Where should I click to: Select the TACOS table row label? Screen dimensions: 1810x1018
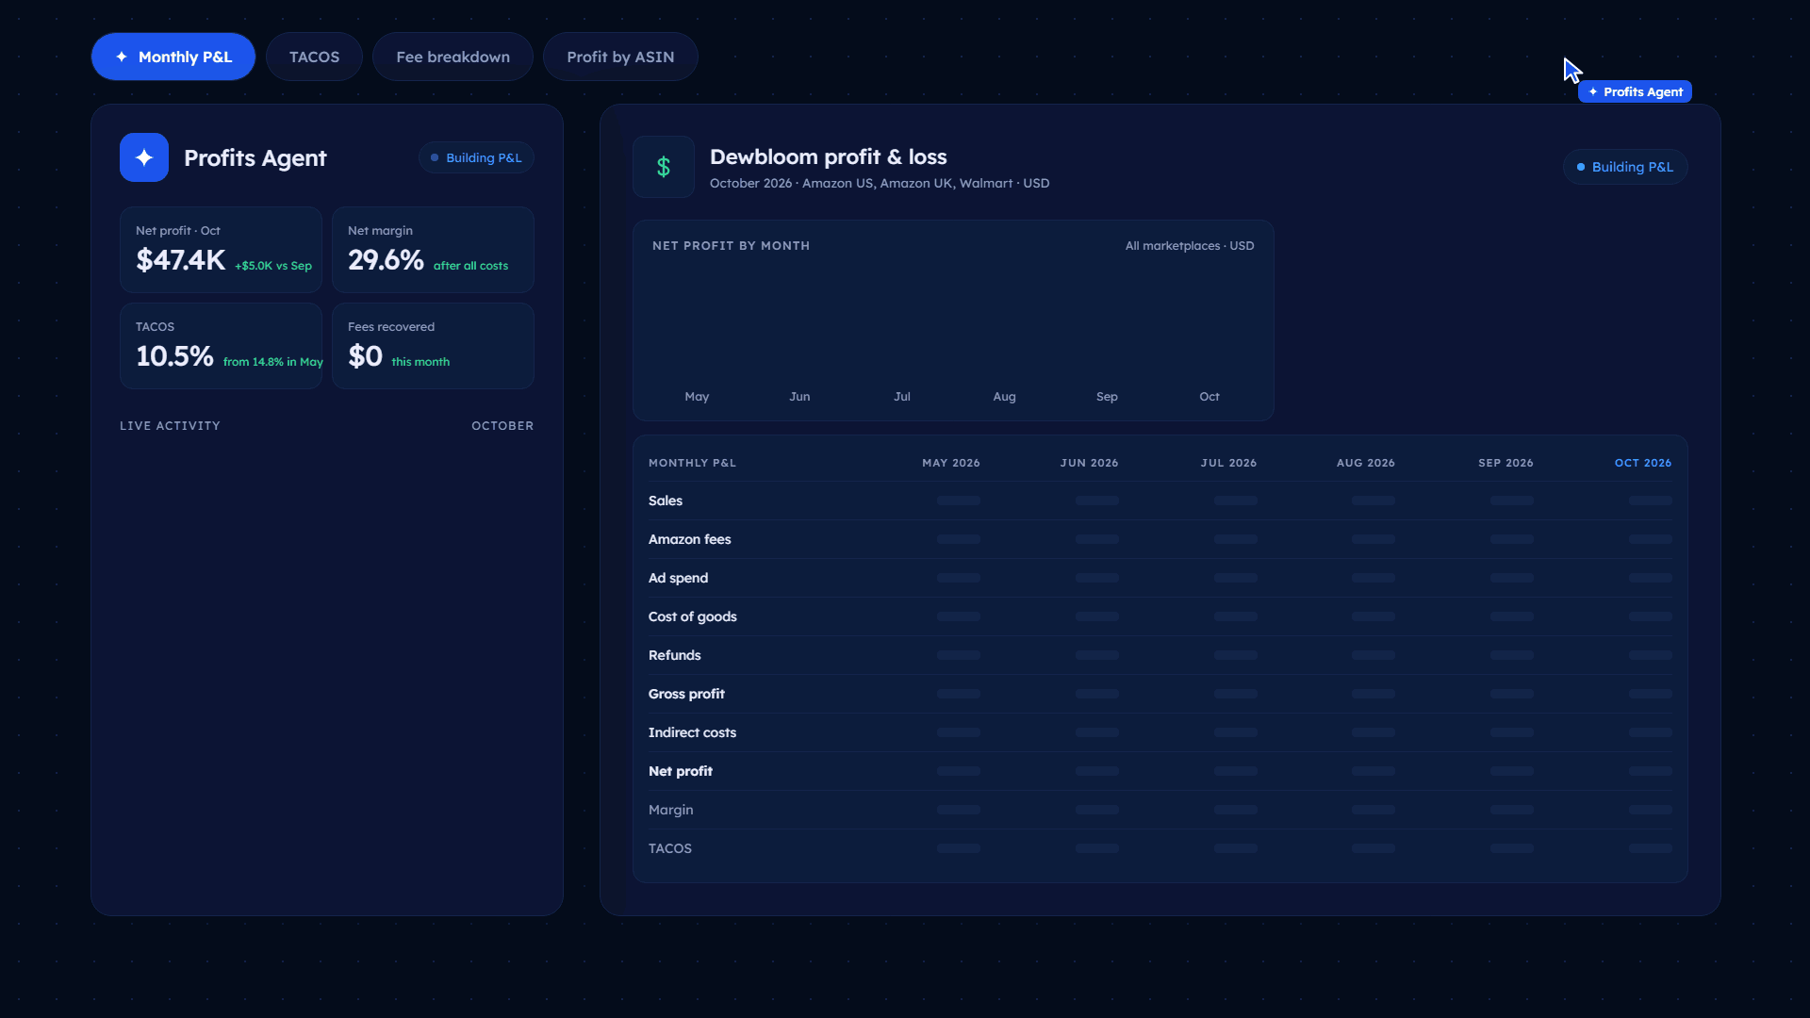point(670,848)
